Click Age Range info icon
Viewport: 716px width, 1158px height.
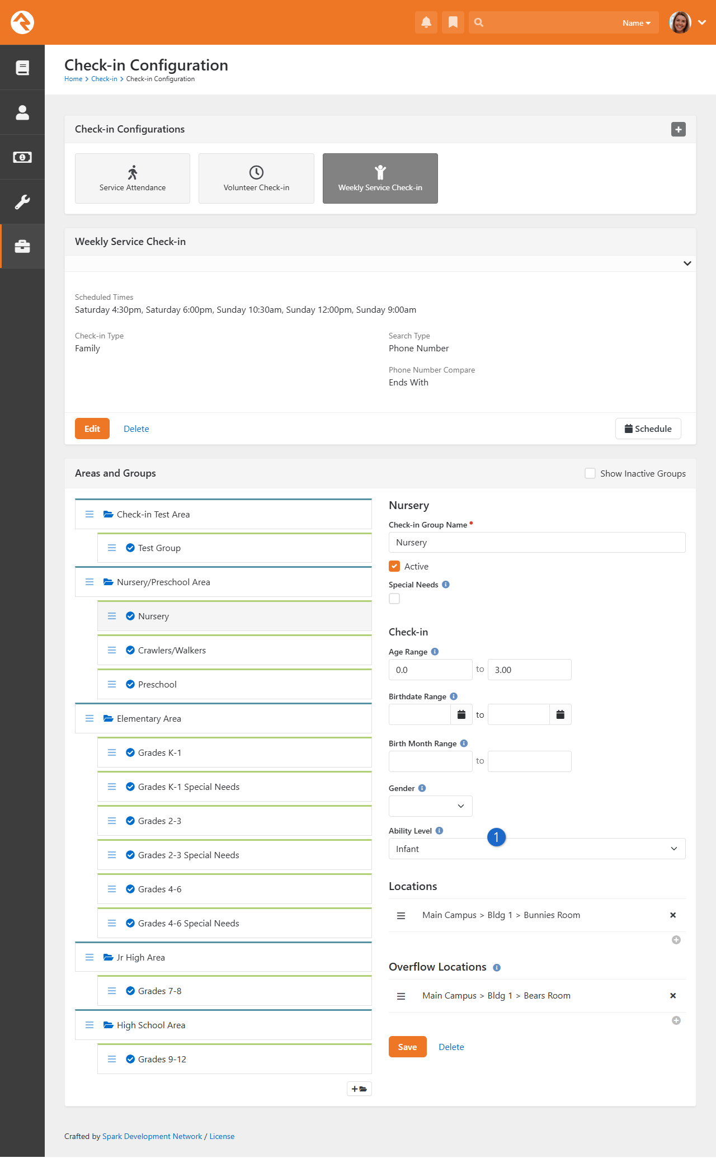pos(435,652)
